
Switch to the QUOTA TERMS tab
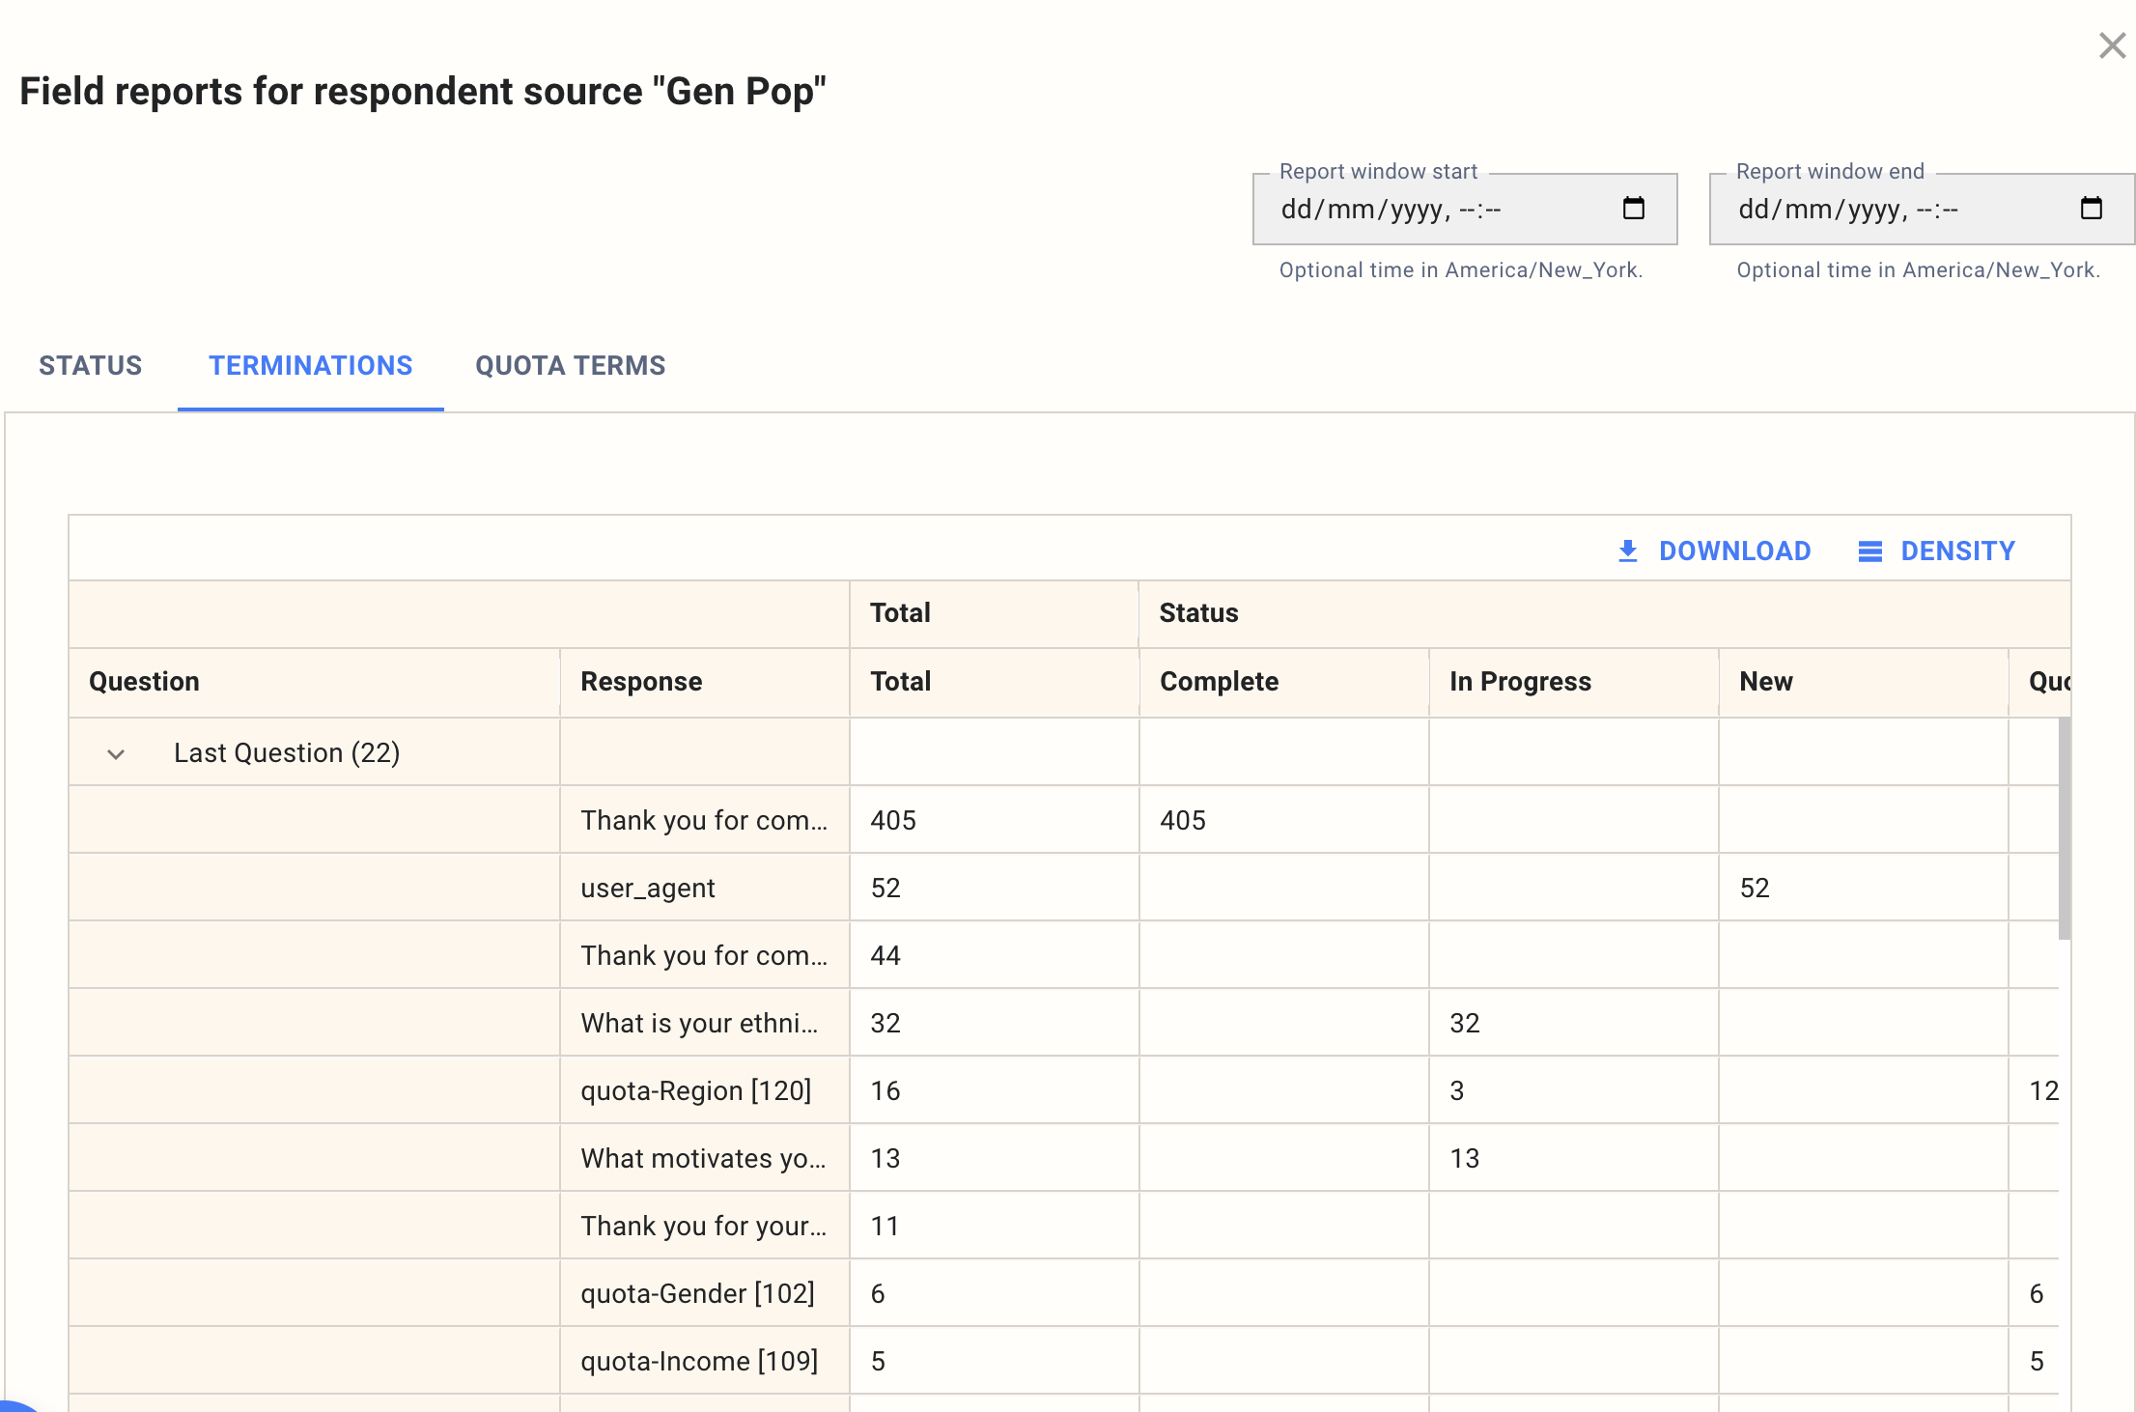[x=570, y=365]
